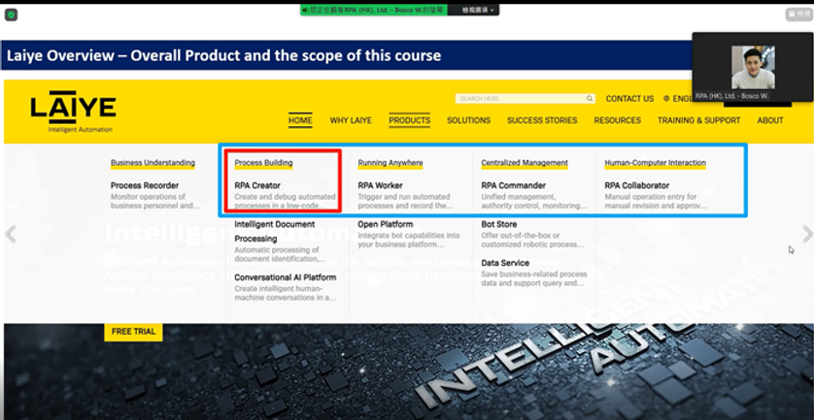Click 'Integrate bot capabilities into' description text

pos(409,236)
